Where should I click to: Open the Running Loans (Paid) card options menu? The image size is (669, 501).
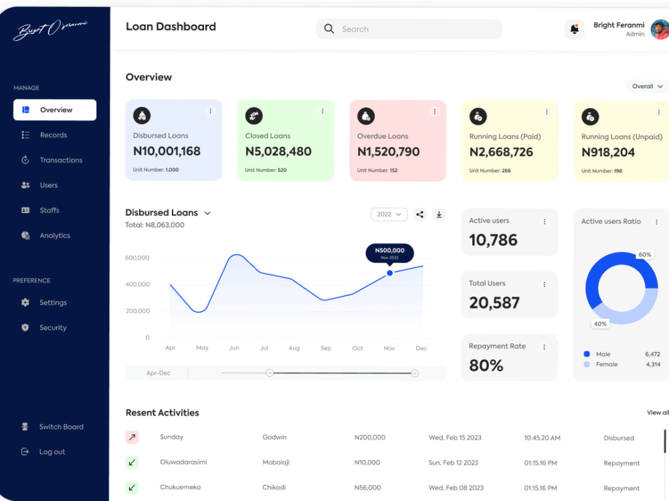(547, 112)
